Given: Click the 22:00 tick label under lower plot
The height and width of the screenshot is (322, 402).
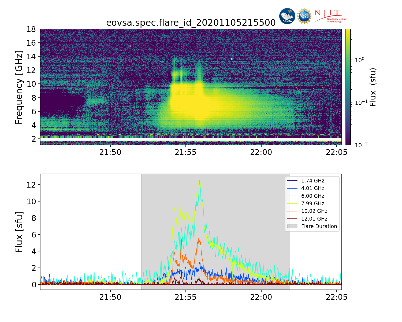Looking at the screenshot, I should (x=261, y=297).
